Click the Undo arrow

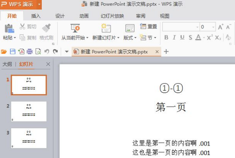point(47,52)
